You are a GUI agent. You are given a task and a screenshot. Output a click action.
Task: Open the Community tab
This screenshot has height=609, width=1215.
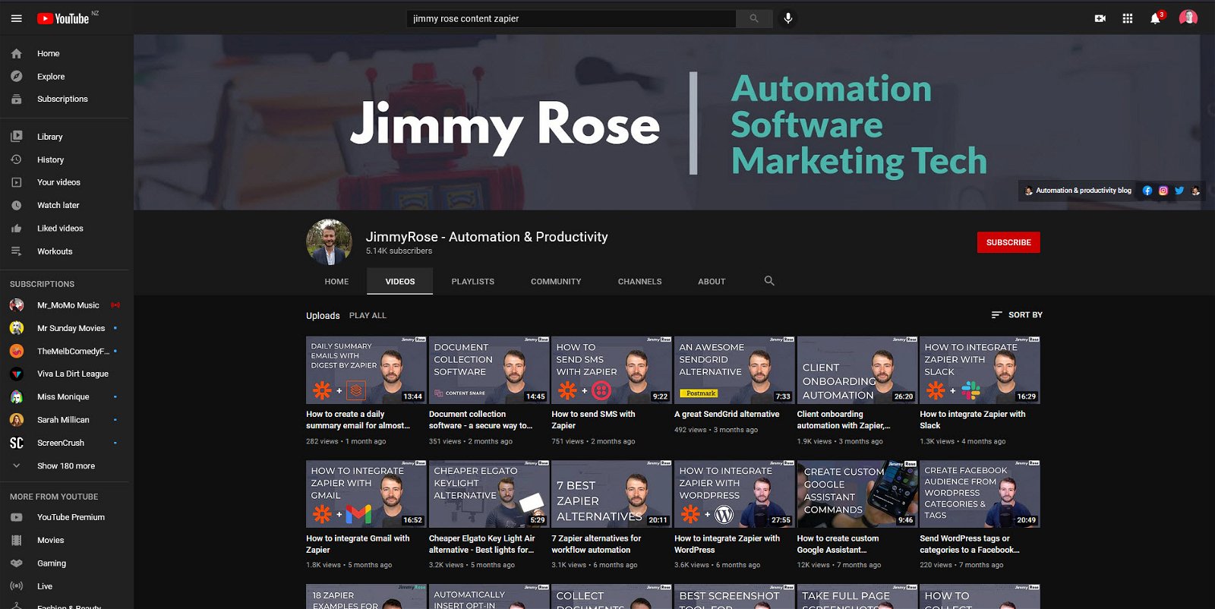coord(556,281)
